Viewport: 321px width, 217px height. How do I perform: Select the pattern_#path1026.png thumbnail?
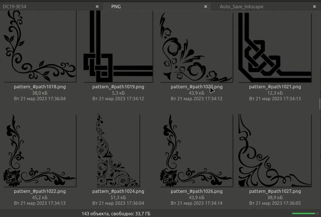pyautogui.click(x=196, y=151)
